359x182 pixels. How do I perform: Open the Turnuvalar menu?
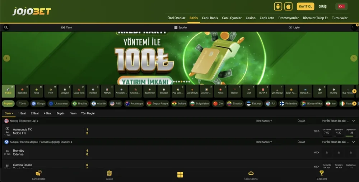point(340,18)
